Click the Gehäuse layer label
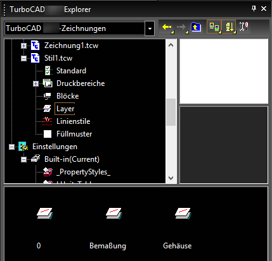This screenshot has height=261, width=272. click(178, 246)
